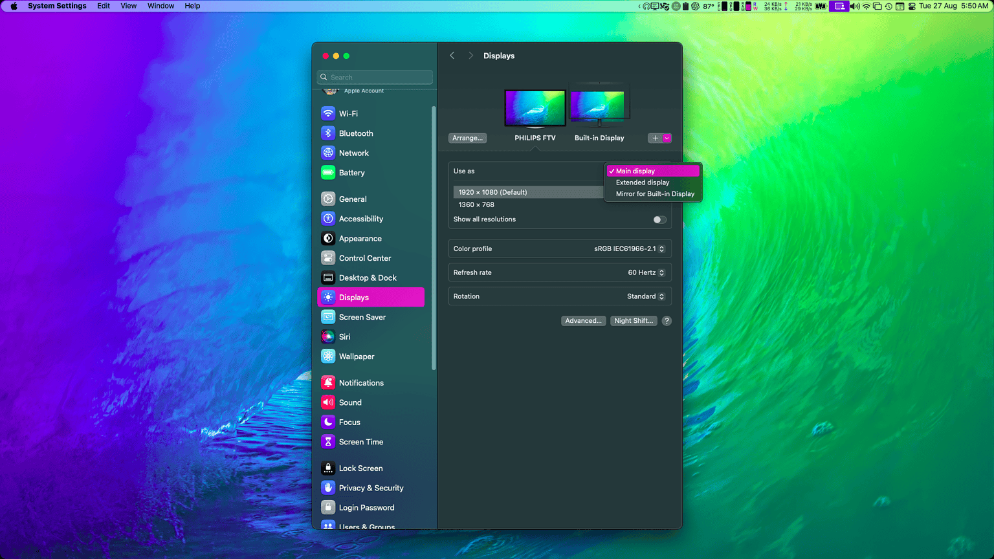Image resolution: width=994 pixels, height=559 pixels.
Task: Open the Color profile dropdown
Action: coord(631,248)
